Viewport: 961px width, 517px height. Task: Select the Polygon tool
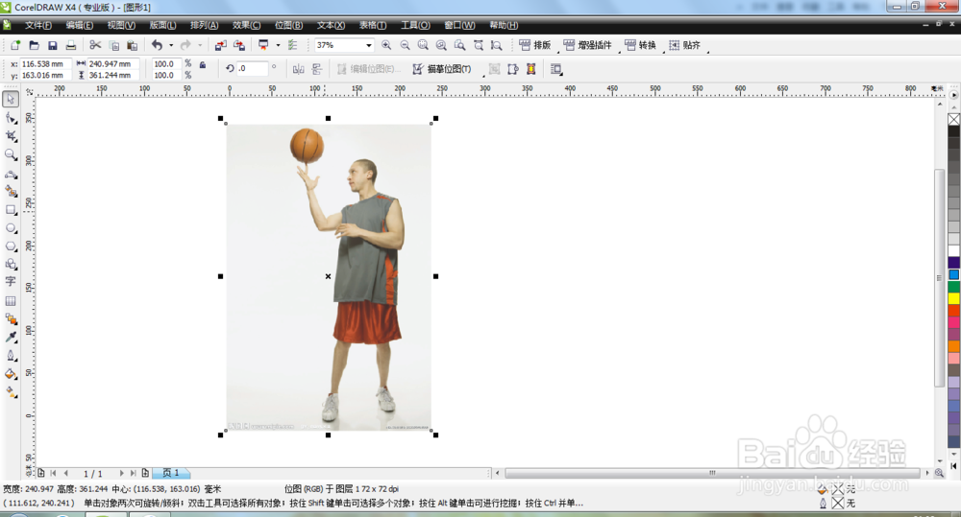pyautogui.click(x=11, y=246)
